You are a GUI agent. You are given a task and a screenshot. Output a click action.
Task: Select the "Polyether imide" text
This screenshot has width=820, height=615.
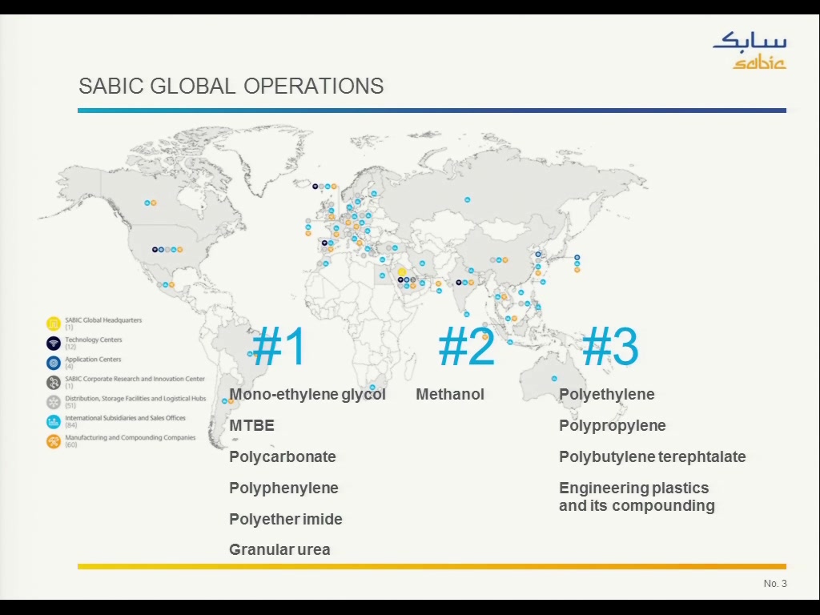tap(286, 519)
